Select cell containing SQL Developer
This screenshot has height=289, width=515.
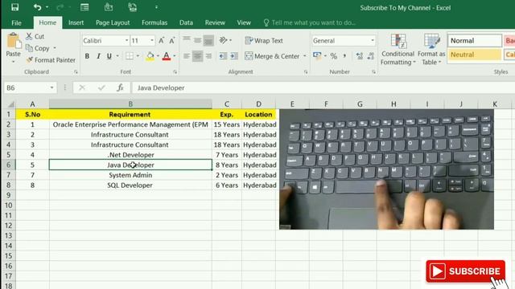130,185
